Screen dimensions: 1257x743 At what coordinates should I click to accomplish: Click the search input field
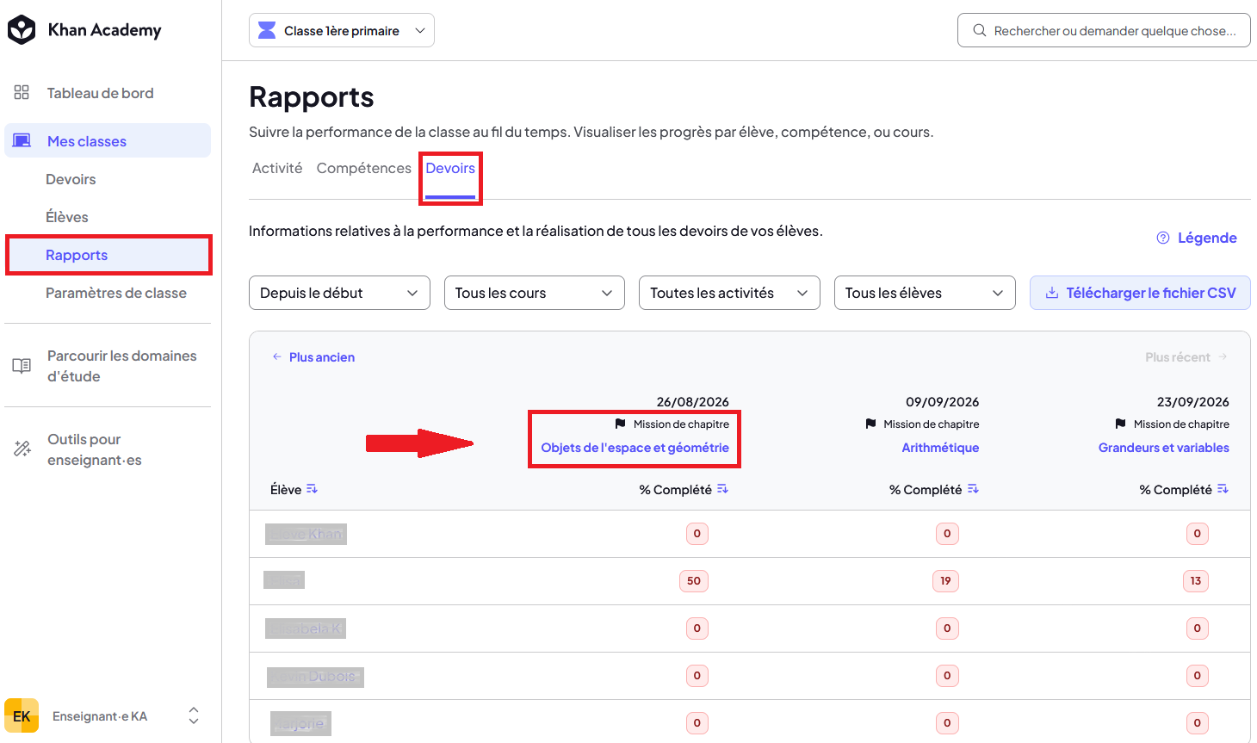(x=1104, y=31)
